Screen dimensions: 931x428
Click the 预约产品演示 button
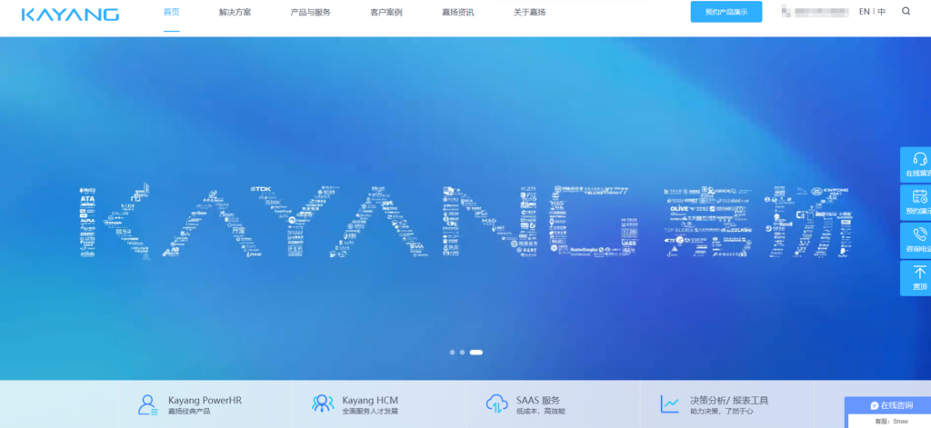726,12
